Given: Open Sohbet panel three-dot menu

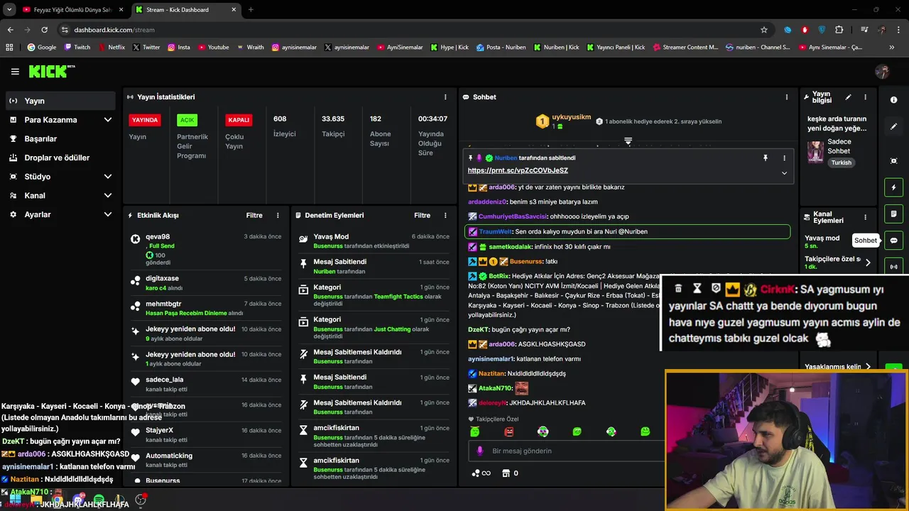Looking at the screenshot, I should click(786, 97).
